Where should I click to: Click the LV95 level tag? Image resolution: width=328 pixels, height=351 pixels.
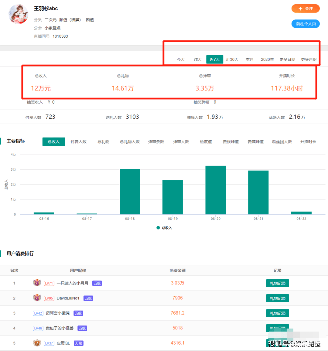[x=49, y=298]
